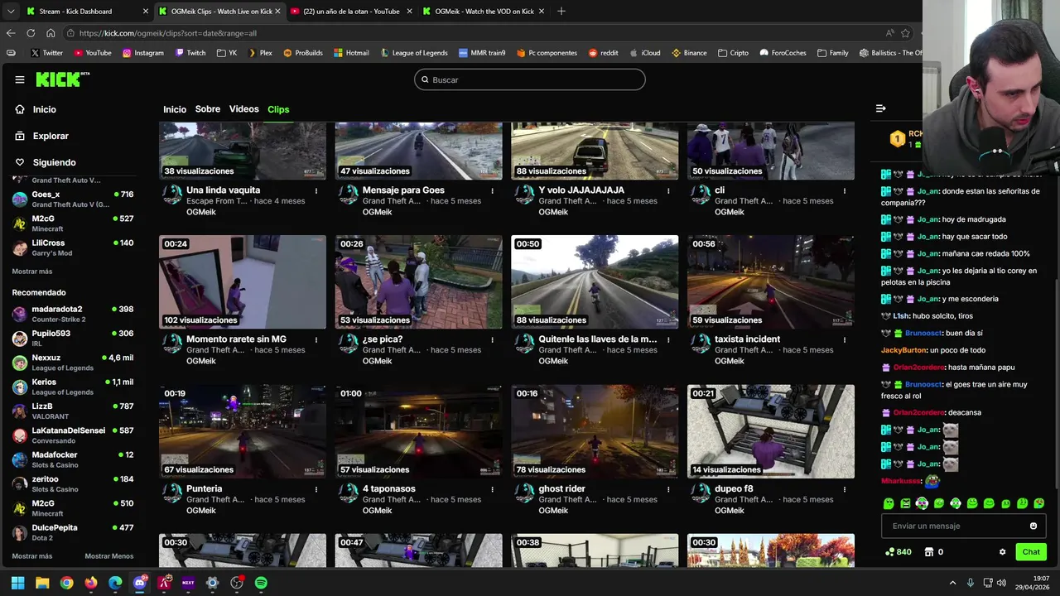Screen dimensions: 1060x596
Task: Open options menu for Una linda vaquita
Action: [316, 190]
